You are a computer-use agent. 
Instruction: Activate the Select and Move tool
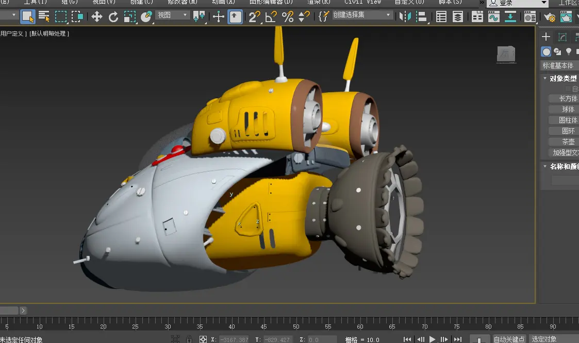pos(96,16)
